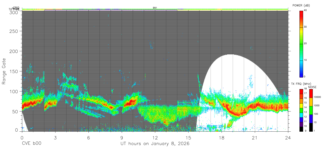
Task: Select the 30 tick on the POWER colorbar
Action: pyautogui.click(x=305, y=27)
